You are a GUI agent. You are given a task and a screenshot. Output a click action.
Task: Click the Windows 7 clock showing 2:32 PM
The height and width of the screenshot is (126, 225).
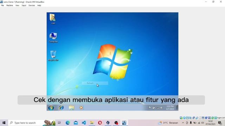170,107
